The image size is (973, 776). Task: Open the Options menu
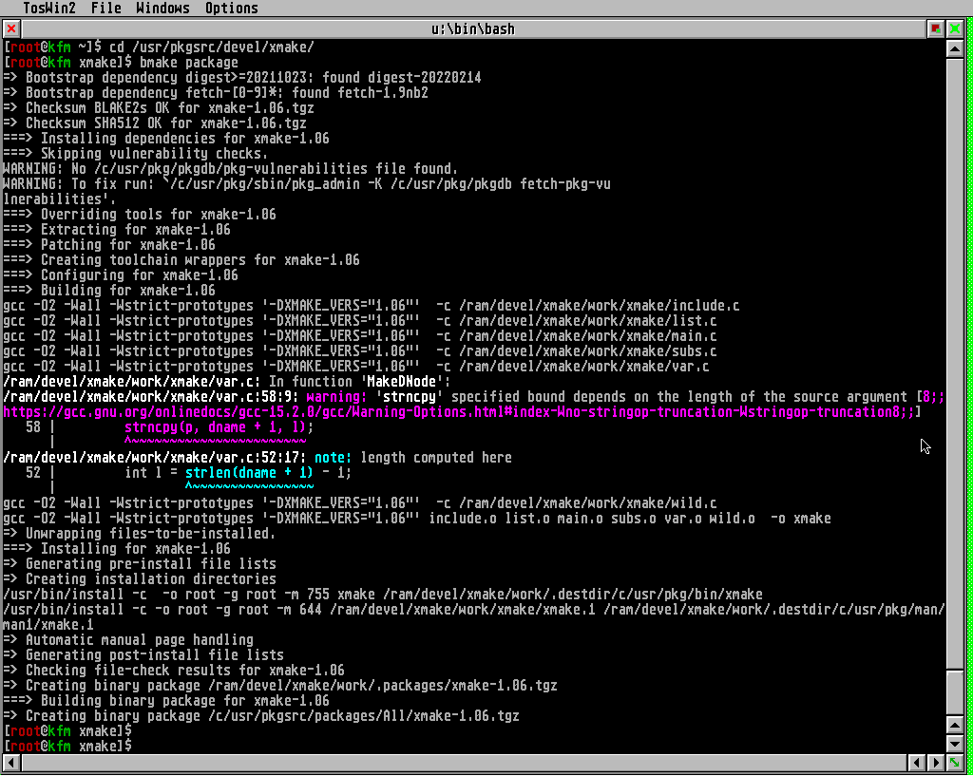[x=231, y=9]
